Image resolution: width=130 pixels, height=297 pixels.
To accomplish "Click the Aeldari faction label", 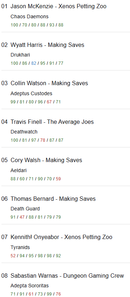I will [19, 170].
